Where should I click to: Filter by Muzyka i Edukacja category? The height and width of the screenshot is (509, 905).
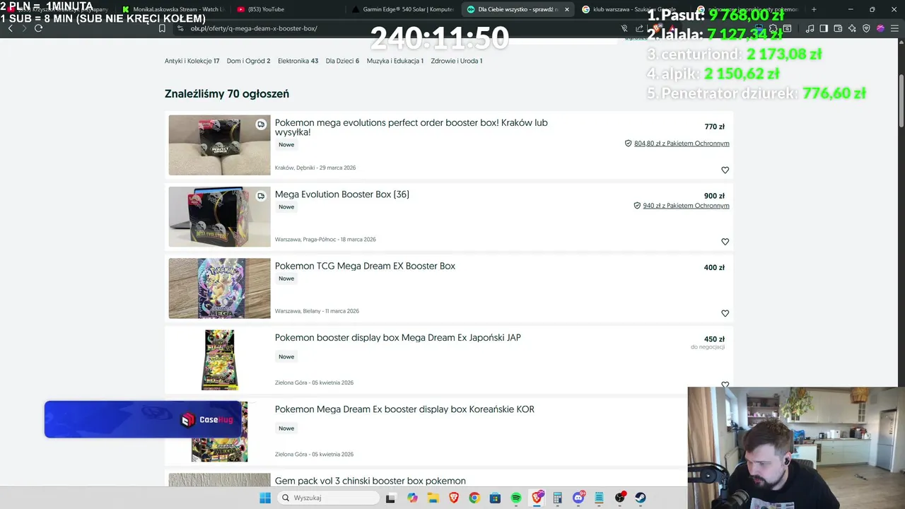tap(395, 61)
